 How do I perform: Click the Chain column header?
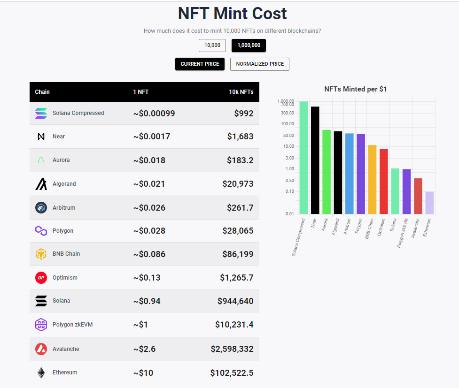pyautogui.click(x=42, y=92)
